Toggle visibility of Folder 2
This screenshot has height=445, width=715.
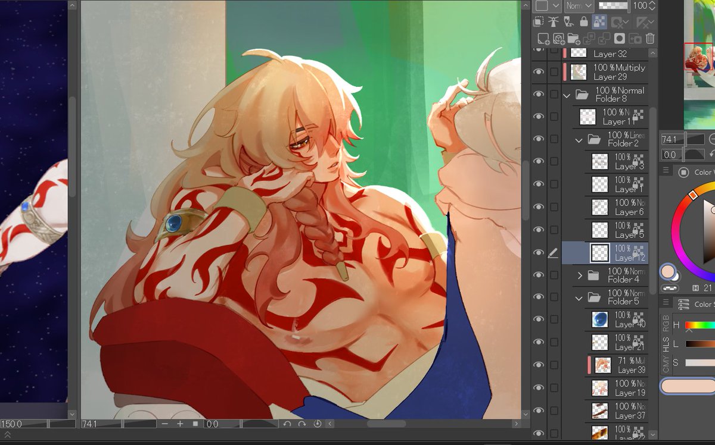(x=539, y=139)
